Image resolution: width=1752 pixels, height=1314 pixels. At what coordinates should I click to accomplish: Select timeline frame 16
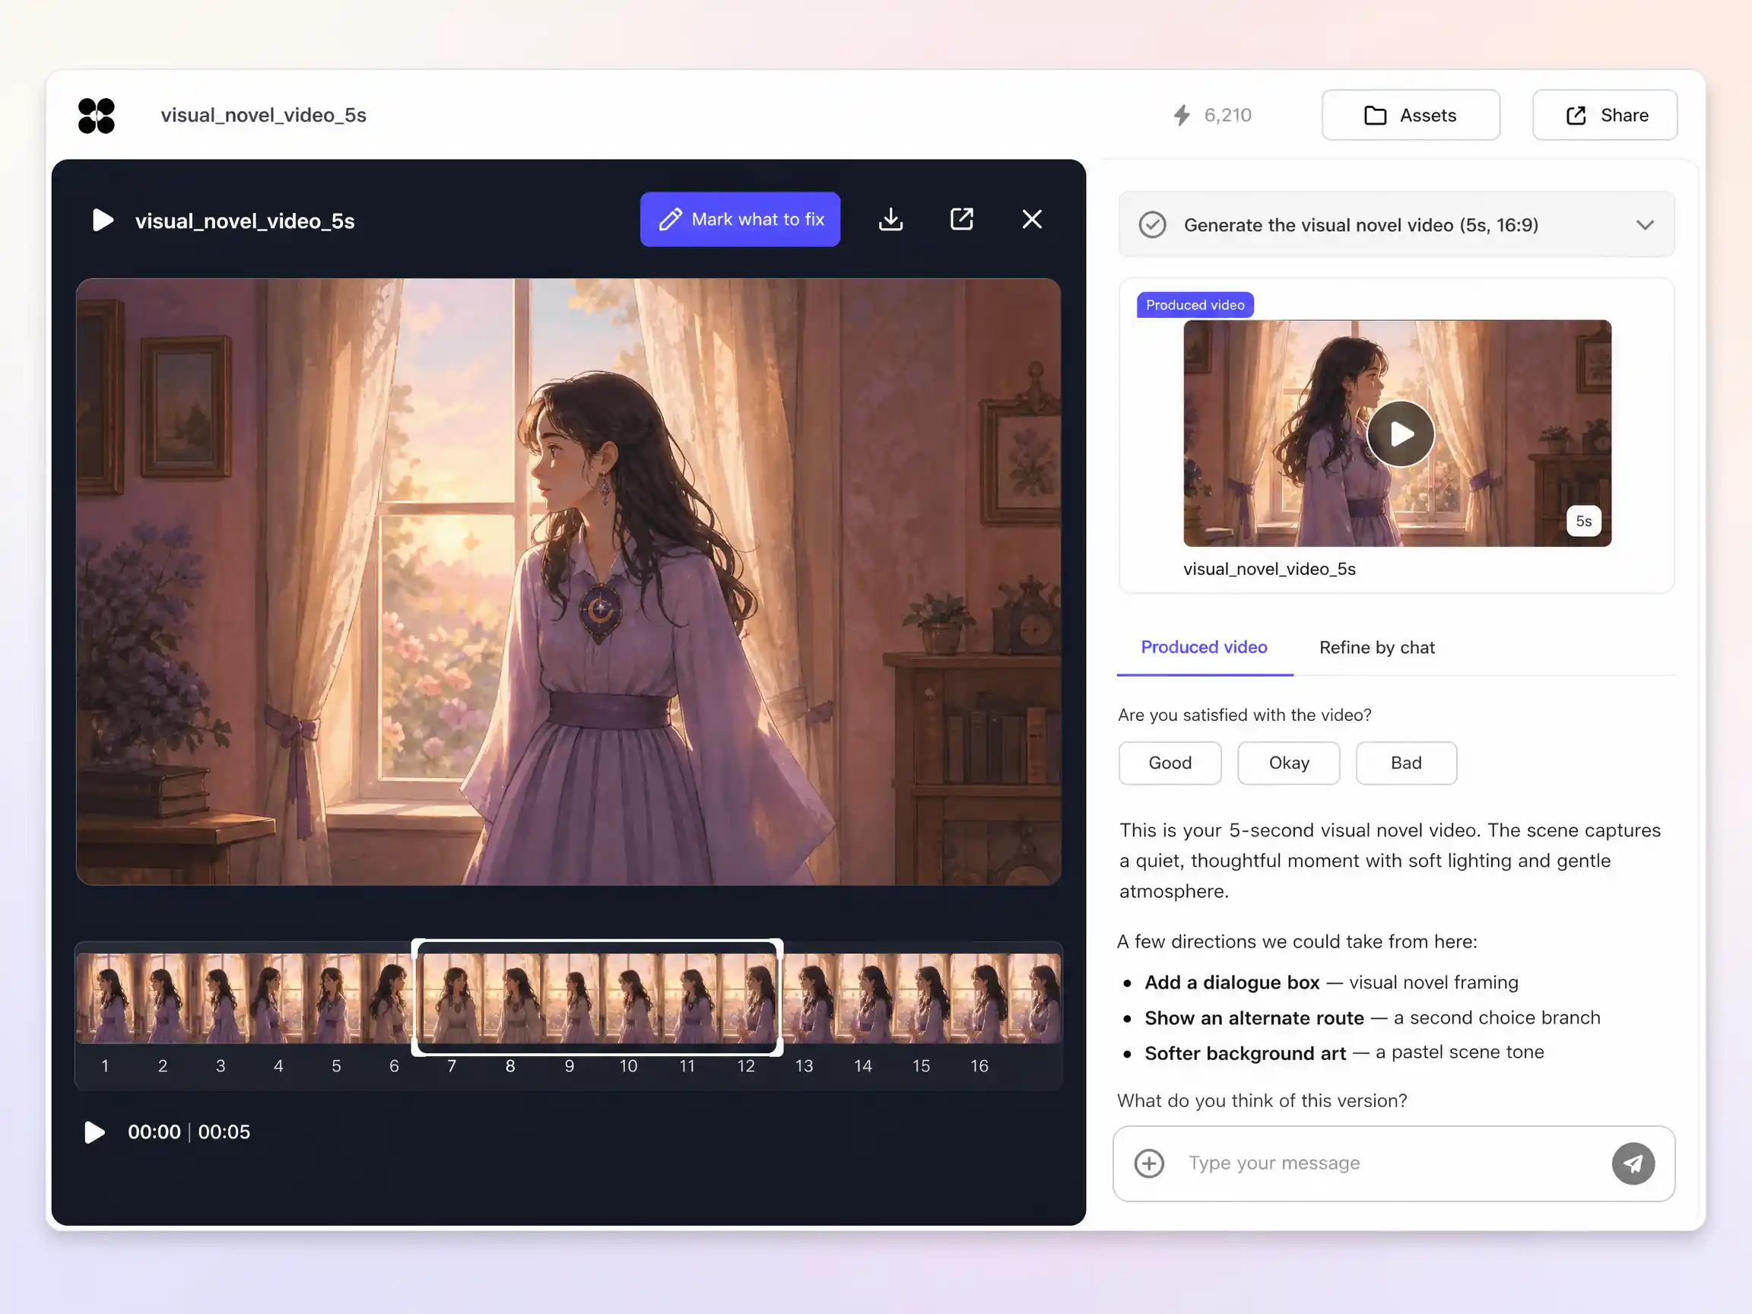[x=979, y=999]
